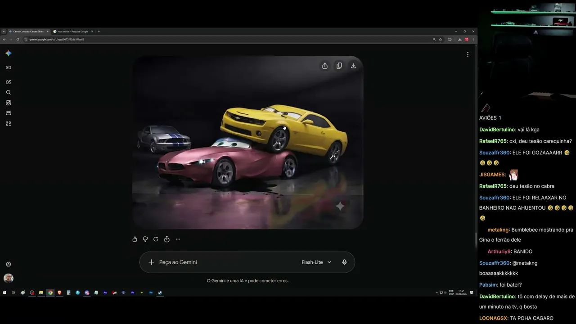Go back in browser history
This screenshot has width=576, height=324.
pyautogui.click(x=4, y=39)
